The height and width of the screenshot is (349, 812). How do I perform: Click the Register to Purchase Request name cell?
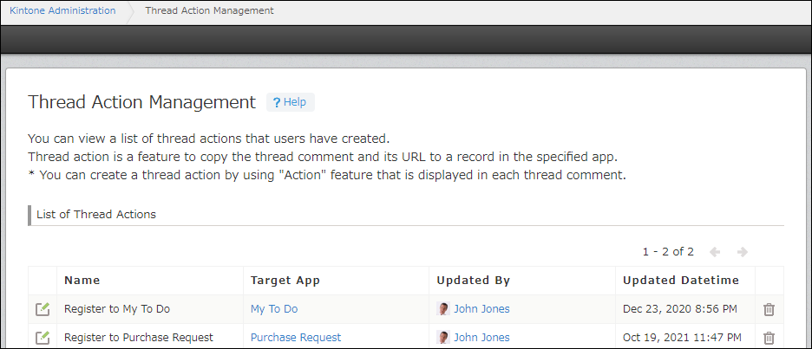(139, 338)
